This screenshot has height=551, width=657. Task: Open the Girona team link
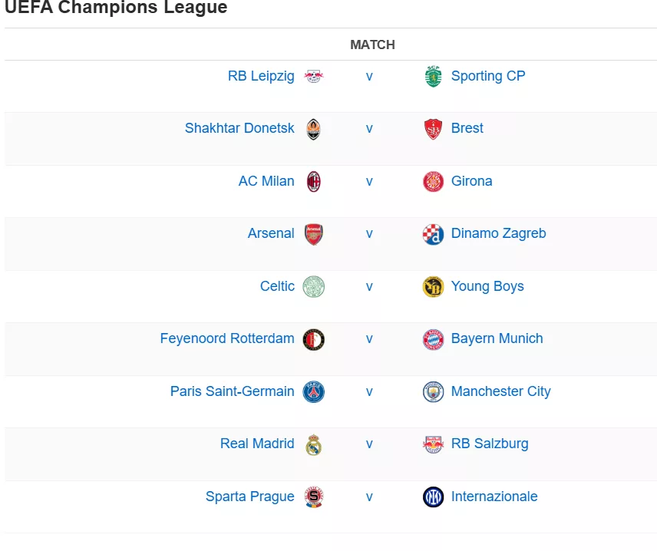[471, 181]
